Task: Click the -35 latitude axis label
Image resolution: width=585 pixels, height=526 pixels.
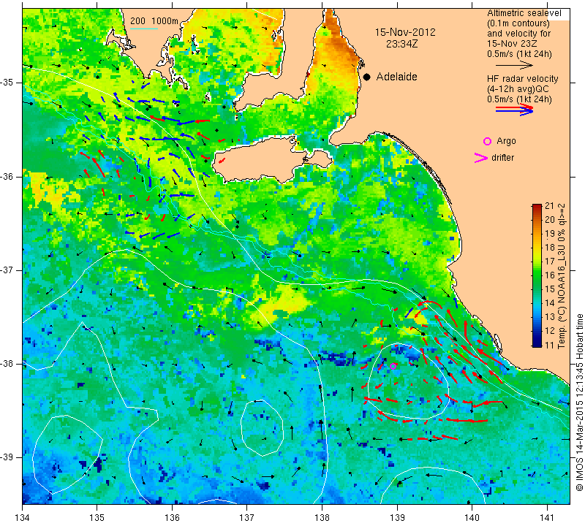Action: click(x=8, y=83)
